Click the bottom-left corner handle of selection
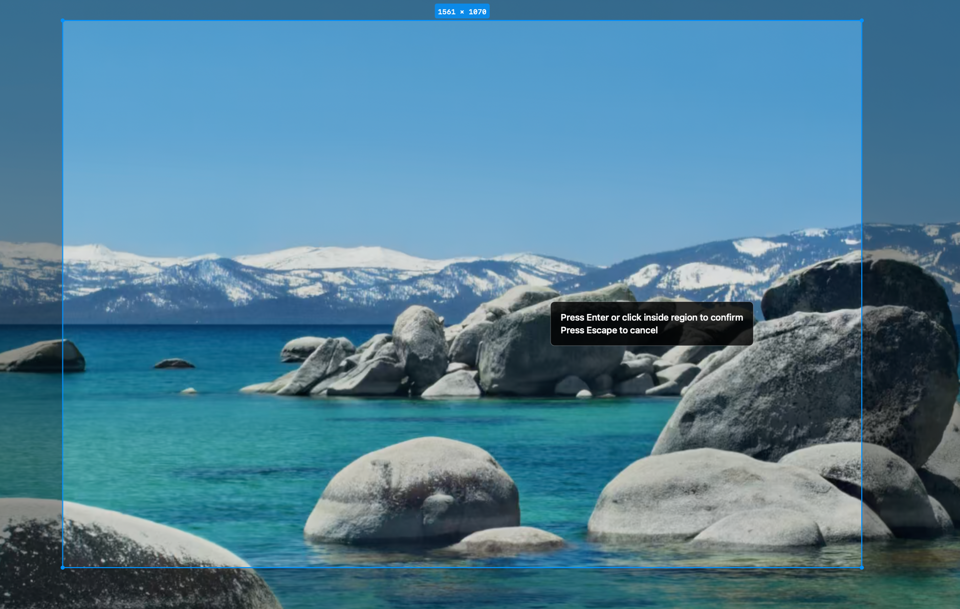 coord(63,568)
